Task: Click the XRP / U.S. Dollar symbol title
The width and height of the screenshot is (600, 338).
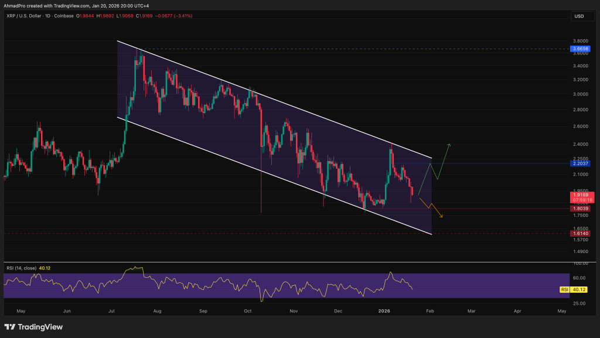Action: 29,16
